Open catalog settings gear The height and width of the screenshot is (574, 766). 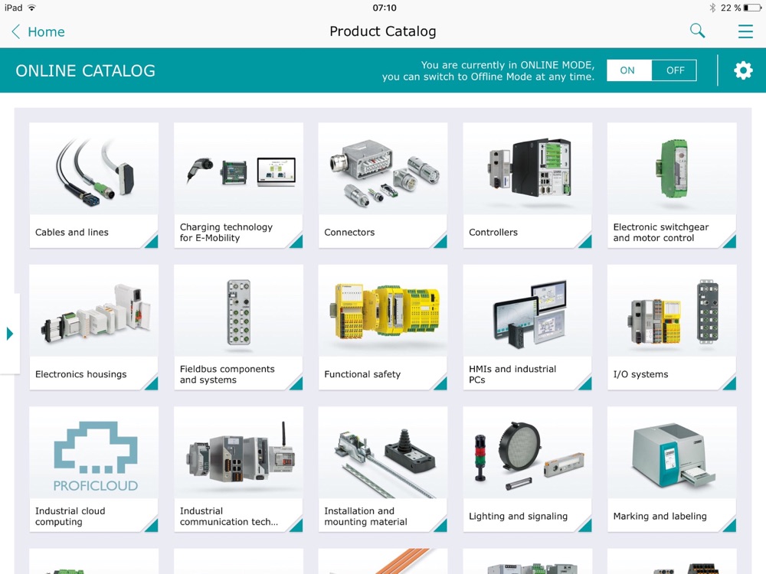[x=743, y=70]
